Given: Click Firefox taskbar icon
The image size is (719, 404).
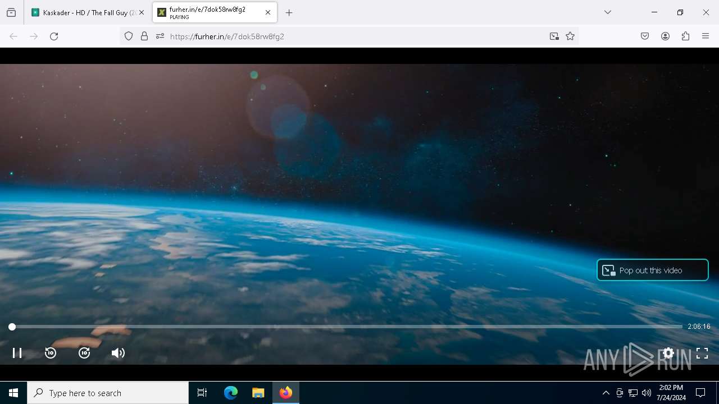Looking at the screenshot, I should 286,393.
